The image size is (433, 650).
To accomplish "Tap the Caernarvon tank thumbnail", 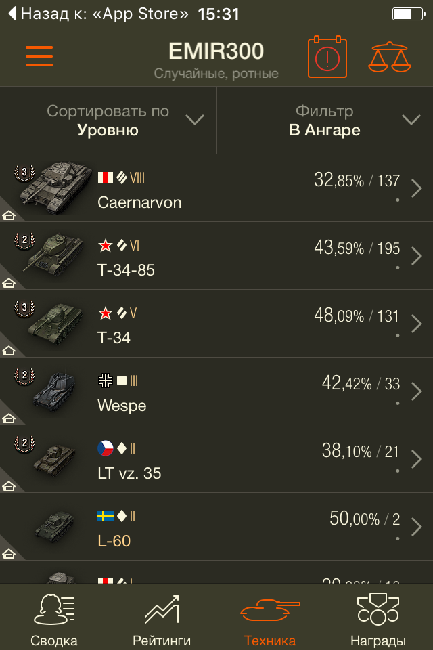I will 53,188.
